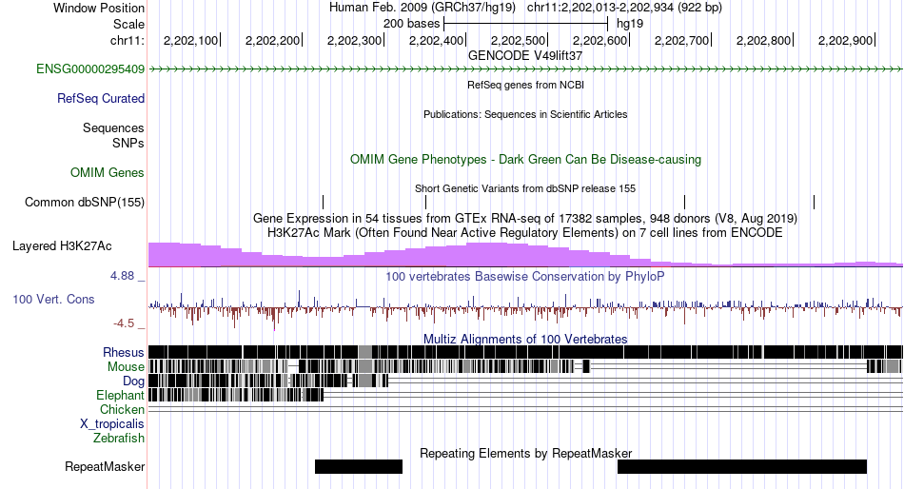Click the 200 bases scale bar
This screenshot has width=904, height=489.
coord(526,24)
